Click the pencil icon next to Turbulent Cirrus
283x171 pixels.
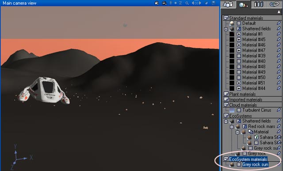click(279, 110)
